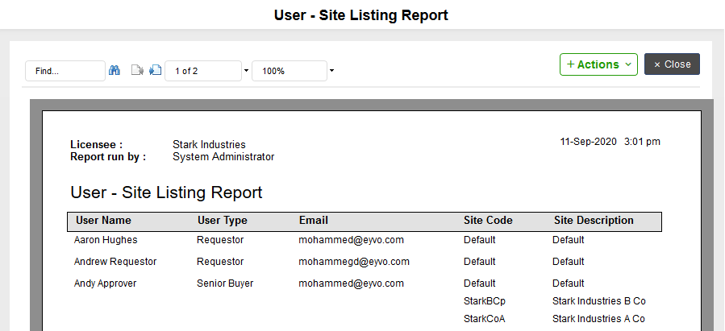This screenshot has width=725, height=331.
Task: Select the Andy Approver row name
Action: (x=105, y=283)
